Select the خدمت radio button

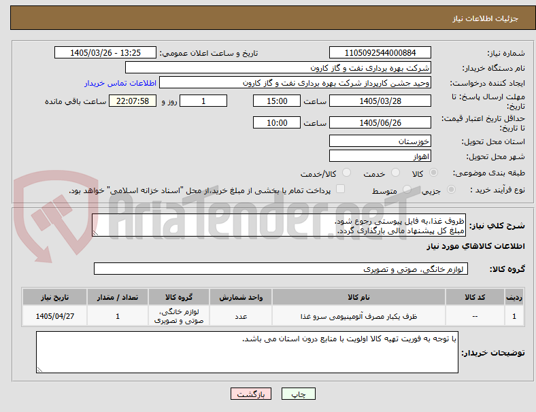pos(395,173)
